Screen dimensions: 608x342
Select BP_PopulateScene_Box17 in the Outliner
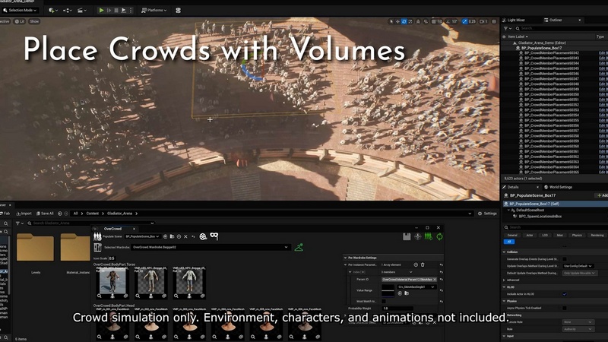pos(542,47)
